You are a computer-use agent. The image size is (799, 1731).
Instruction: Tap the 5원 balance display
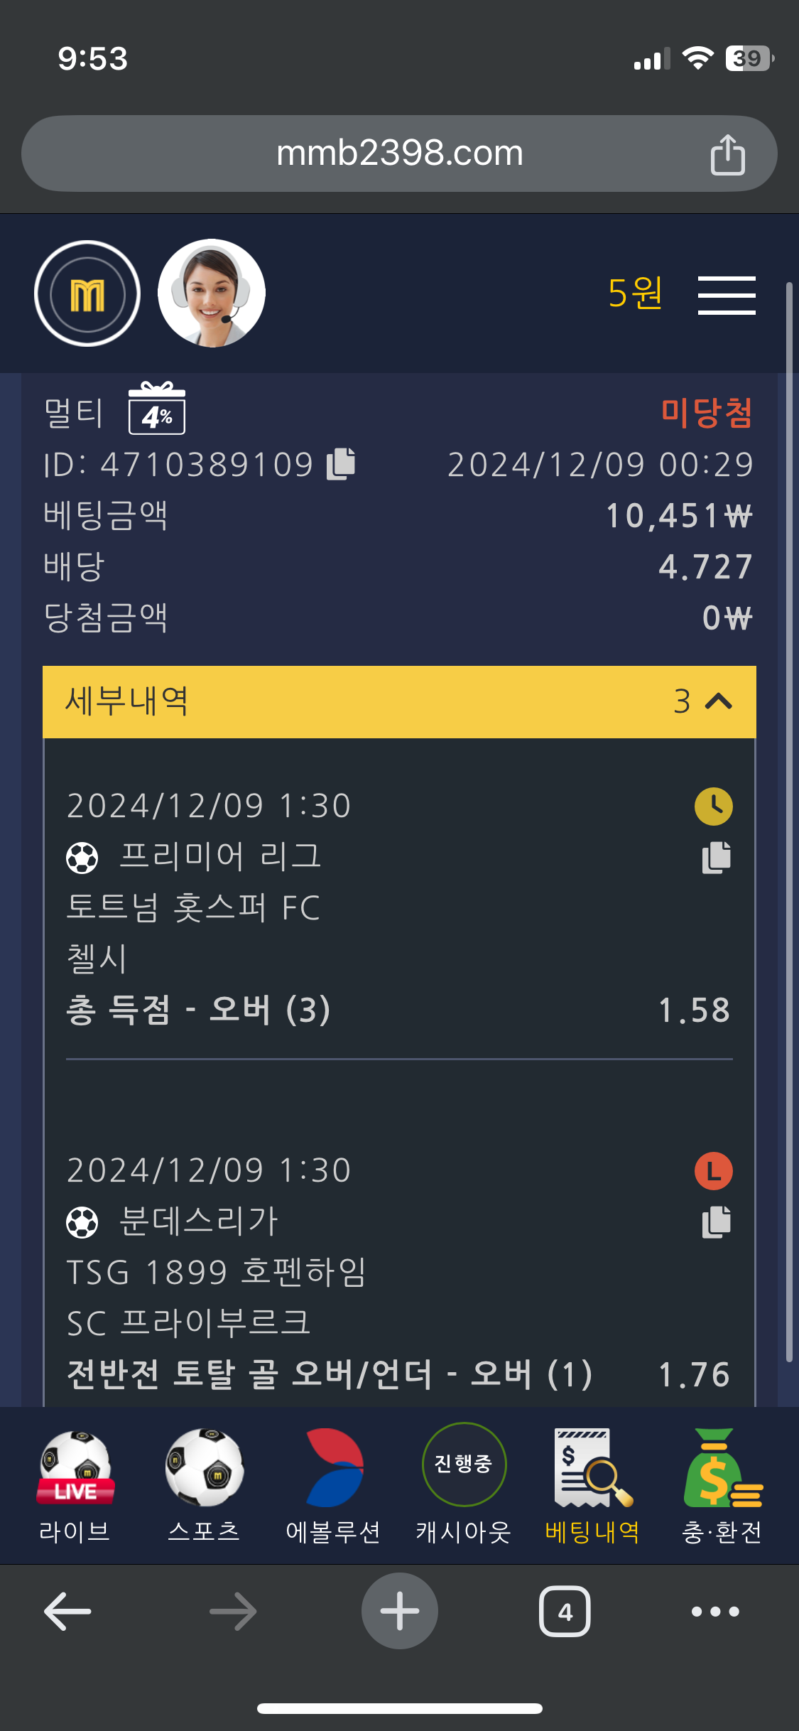point(635,293)
